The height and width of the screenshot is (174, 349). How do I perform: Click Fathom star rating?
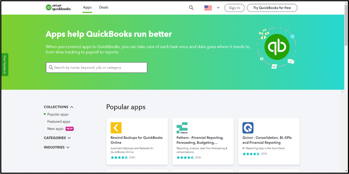pyautogui.click(x=185, y=158)
